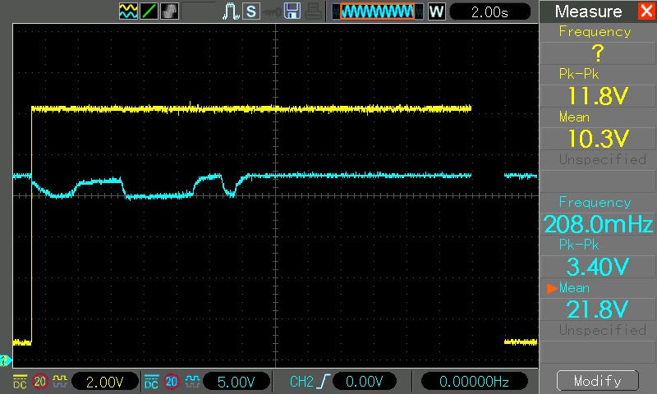
Task: Click the CH2 20 bandwidth limit icon
Action: [x=172, y=382]
